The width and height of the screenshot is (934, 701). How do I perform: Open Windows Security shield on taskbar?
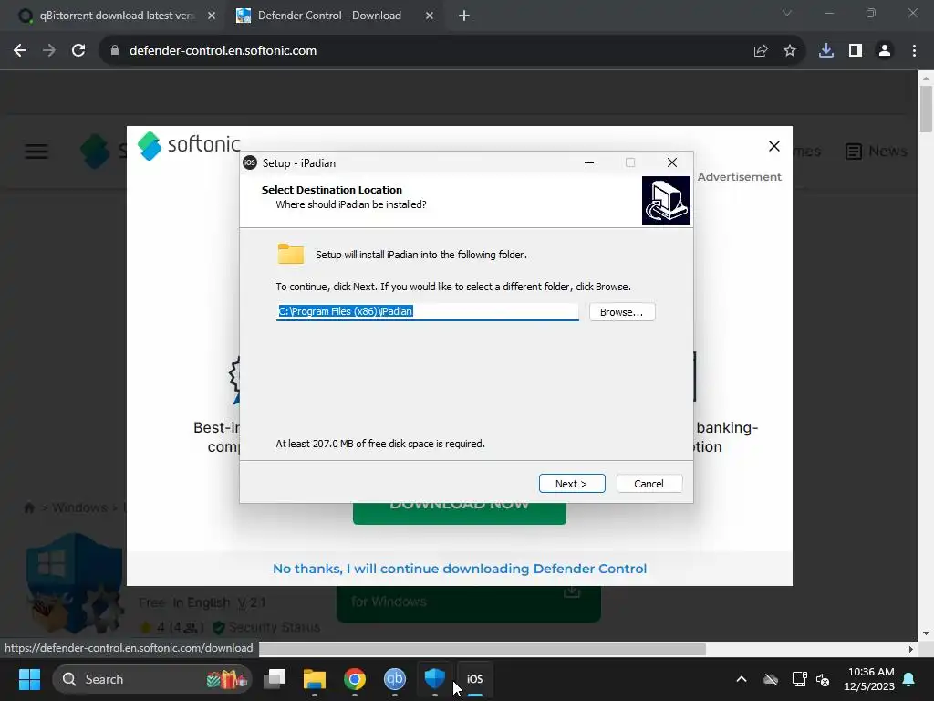coord(434,679)
